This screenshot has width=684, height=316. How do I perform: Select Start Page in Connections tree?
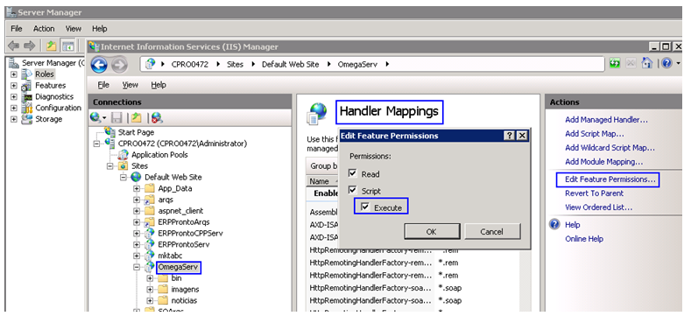pos(136,132)
